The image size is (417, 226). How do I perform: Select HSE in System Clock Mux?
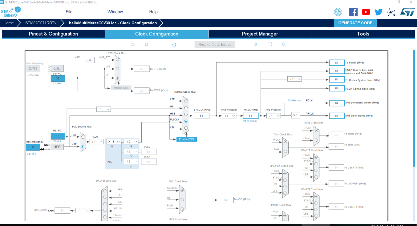pos(186,115)
